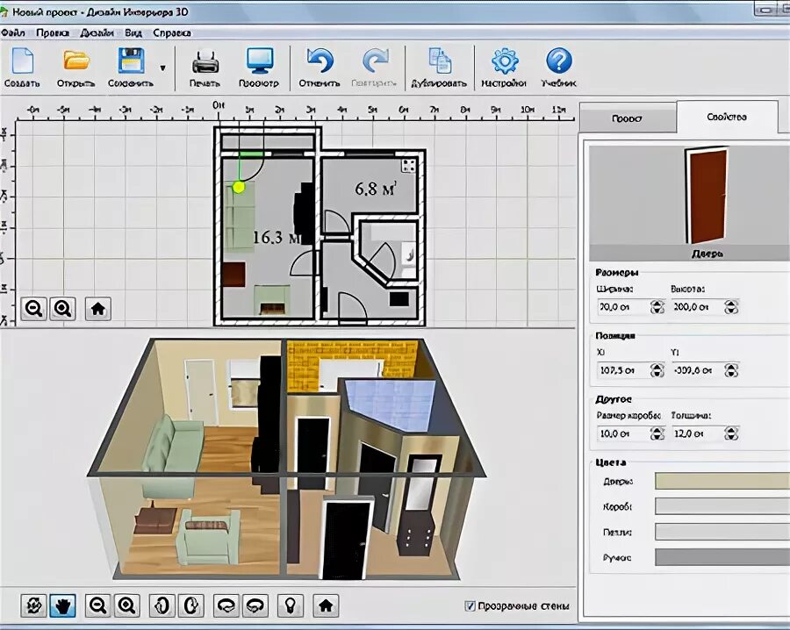Image resolution: width=790 pixels, height=630 pixels.
Task: Select the dark brown table in 2D plan
Action: click(x=233, y=275)
